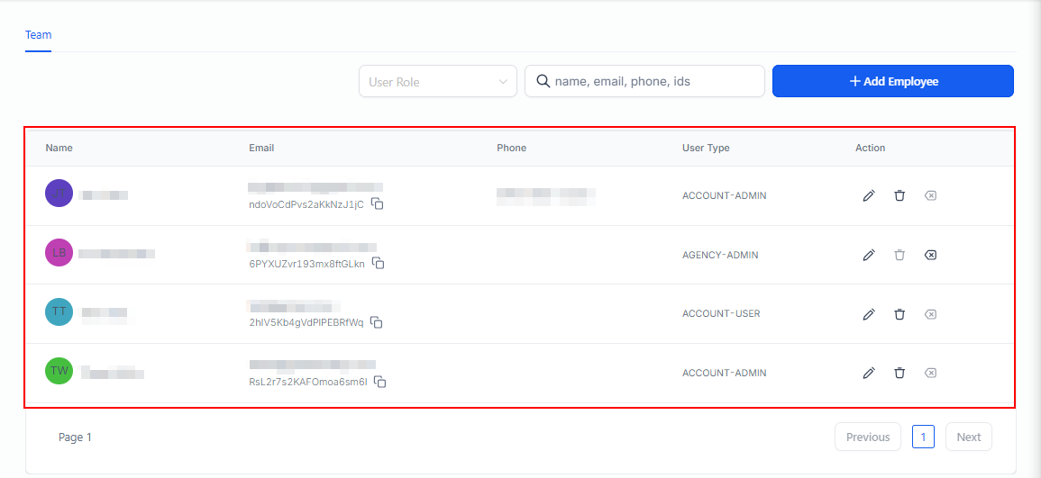The width and height of the screenshot is (1041, 478).
Task: Open the User Role dropdown
Action: tap(438, 82)
